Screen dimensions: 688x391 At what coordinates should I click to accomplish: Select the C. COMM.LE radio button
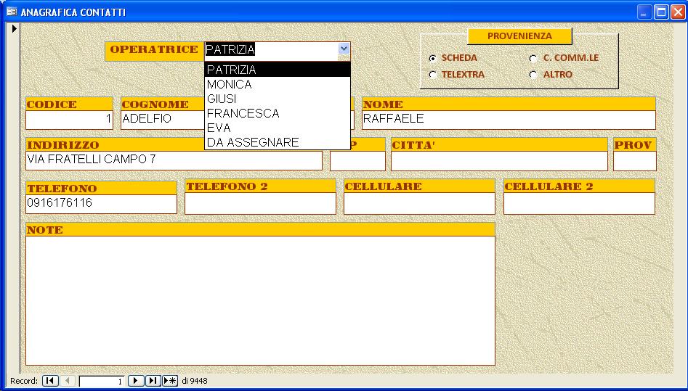coord(533,58)
